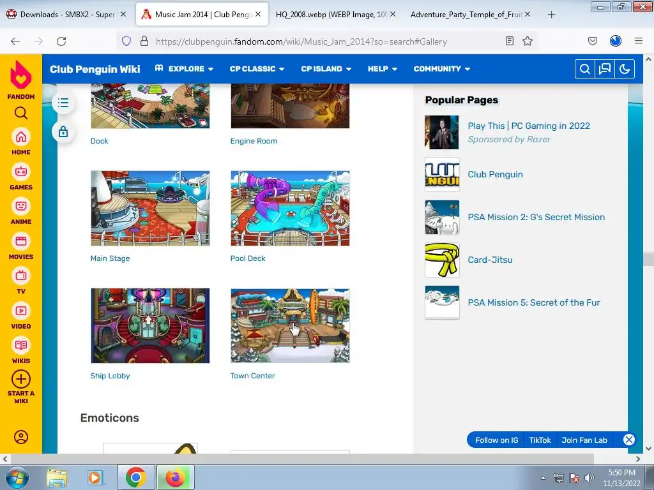654x490 pixels.
Task: Go to Fandom Home icon
Action: pos(21,137)
